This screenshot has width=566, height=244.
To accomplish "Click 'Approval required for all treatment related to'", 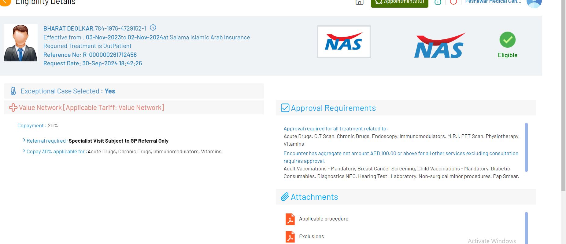I will pos(335,129).
